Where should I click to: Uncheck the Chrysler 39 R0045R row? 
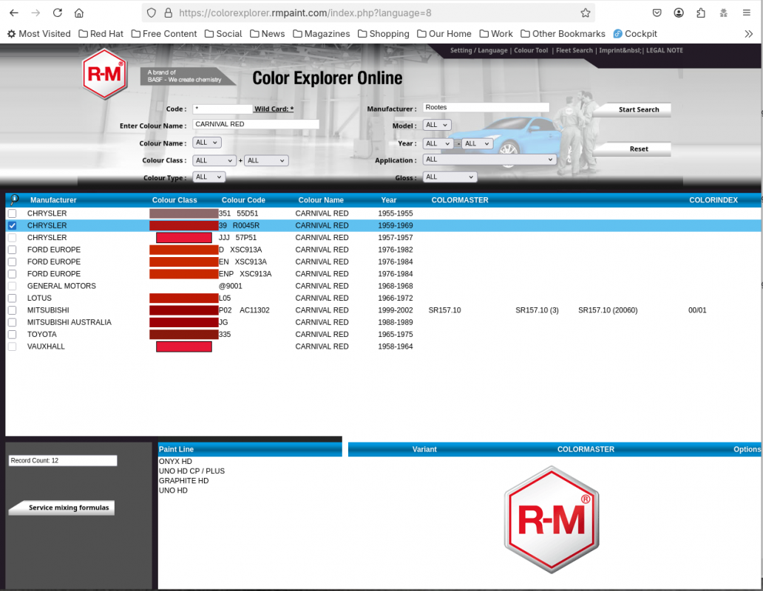[x=12, y=225]
